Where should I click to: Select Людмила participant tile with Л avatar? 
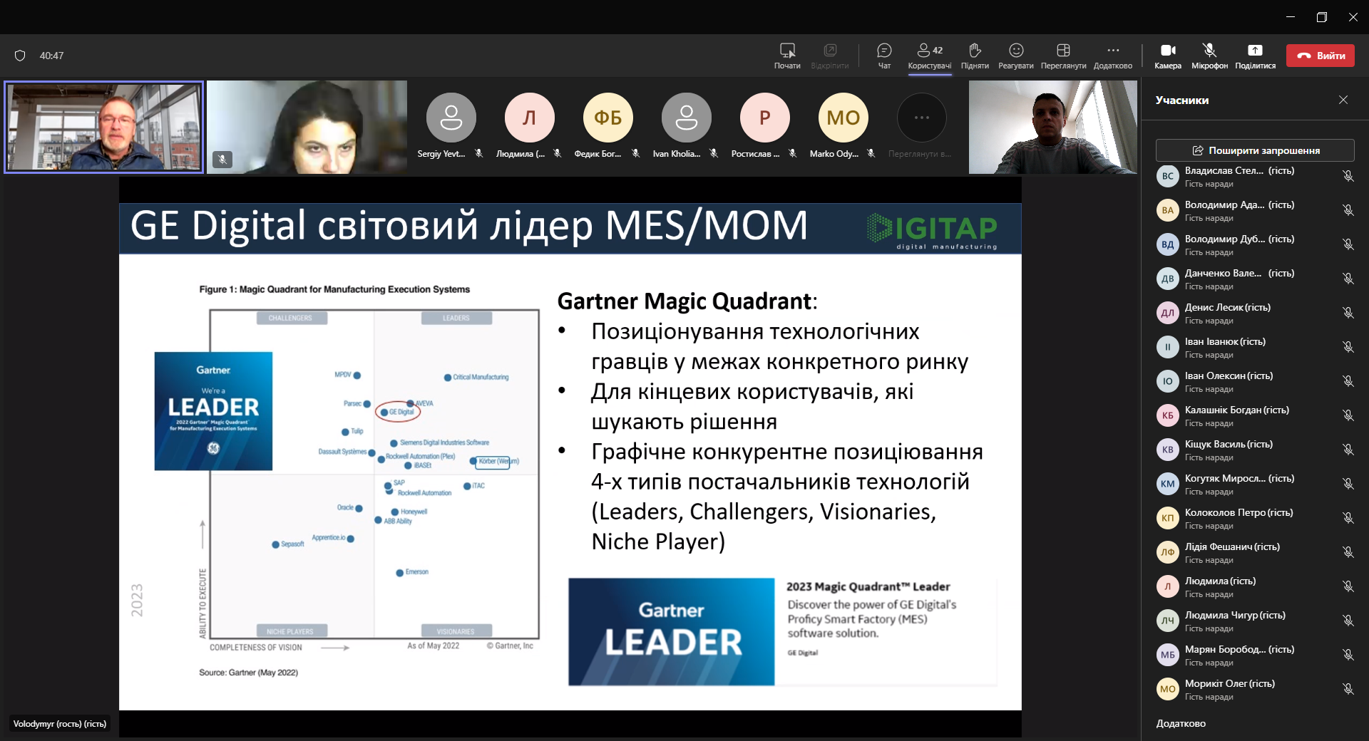[x=529, y=126]
